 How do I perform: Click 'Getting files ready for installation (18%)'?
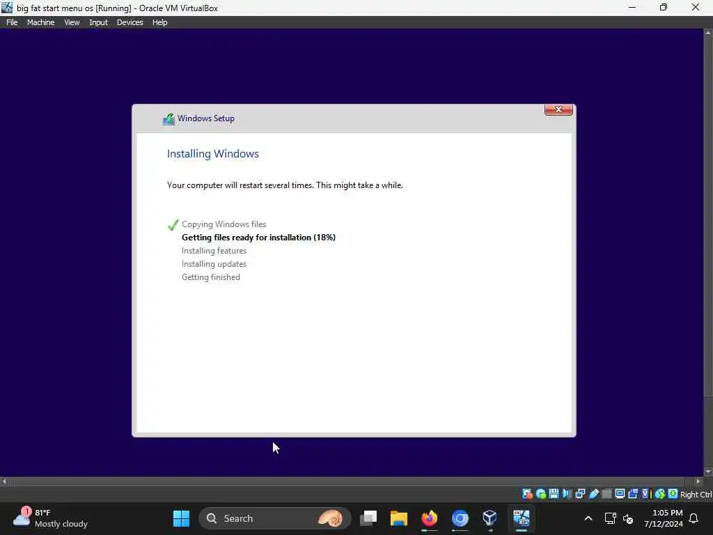(258, 238)
